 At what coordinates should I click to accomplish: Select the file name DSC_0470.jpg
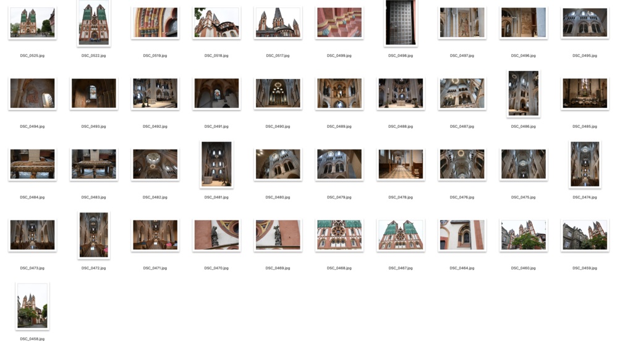coord(216,268)
